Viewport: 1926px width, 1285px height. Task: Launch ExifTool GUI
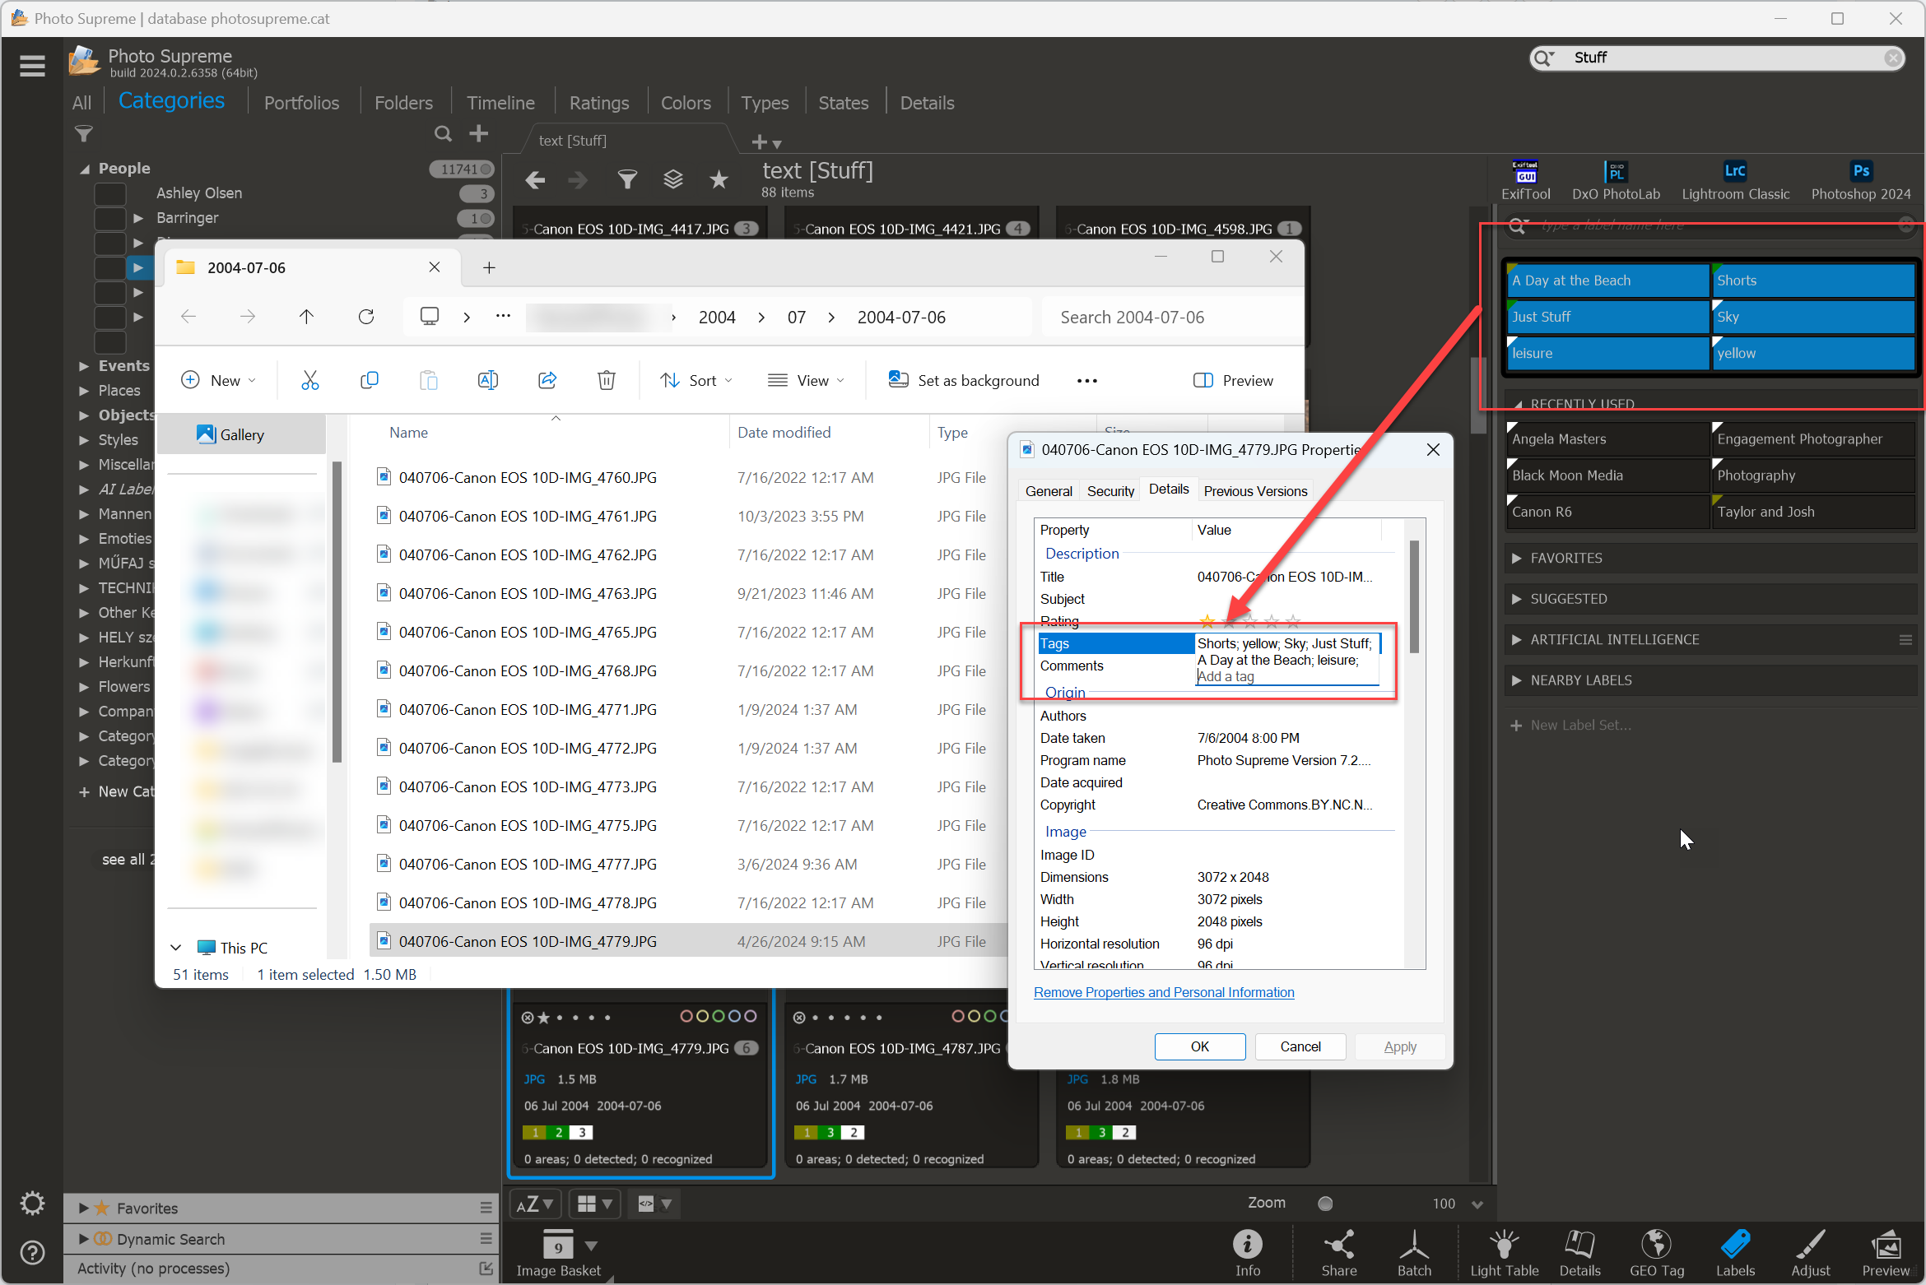pyautogui.click(x=1525, y=180)
